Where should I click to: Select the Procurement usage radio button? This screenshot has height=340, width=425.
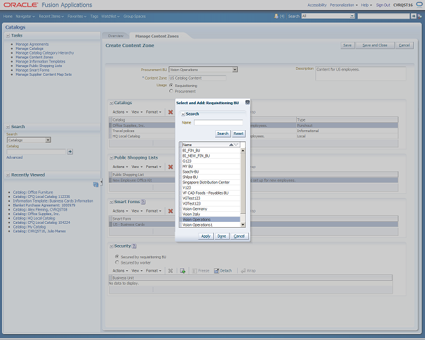pyautogui.click(x=171, y=91)
